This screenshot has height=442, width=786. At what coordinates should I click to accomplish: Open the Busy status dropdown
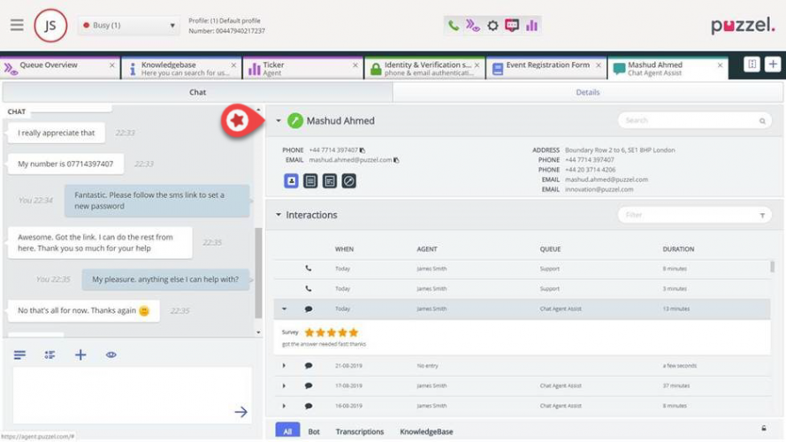coord(129,26)
